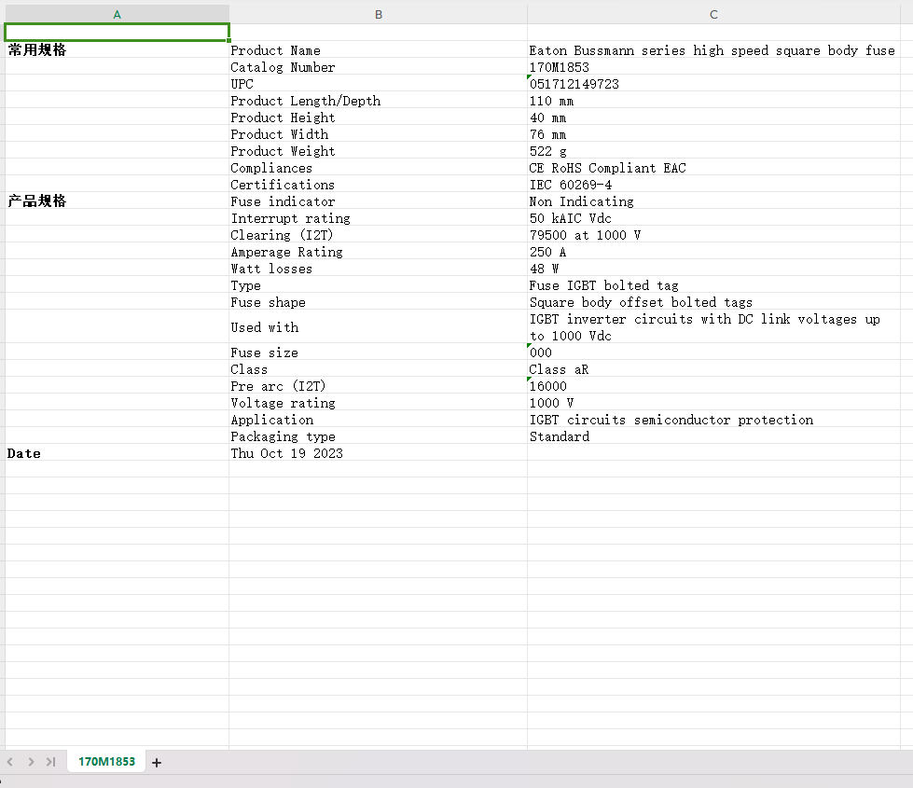Select the Square body offset bolted tags cell
Viewport: 913px width, 788px height.
pyautogui.click(x=713, y=302)
